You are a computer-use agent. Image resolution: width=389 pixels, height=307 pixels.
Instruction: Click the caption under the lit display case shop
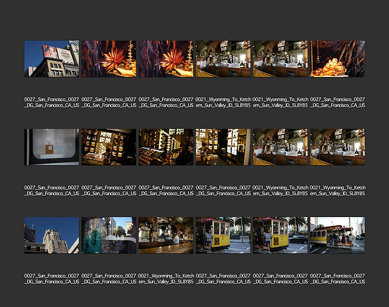pyautogui.click(x=223, y=190)
